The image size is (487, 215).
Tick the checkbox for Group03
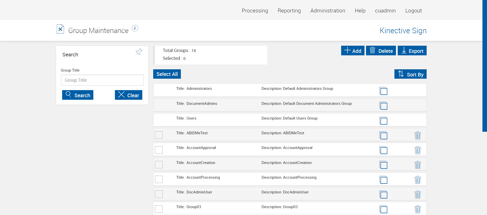(x=159, y=209)
